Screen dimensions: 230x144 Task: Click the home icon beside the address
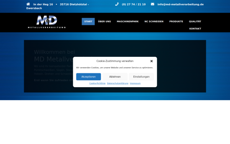[28, 4]
